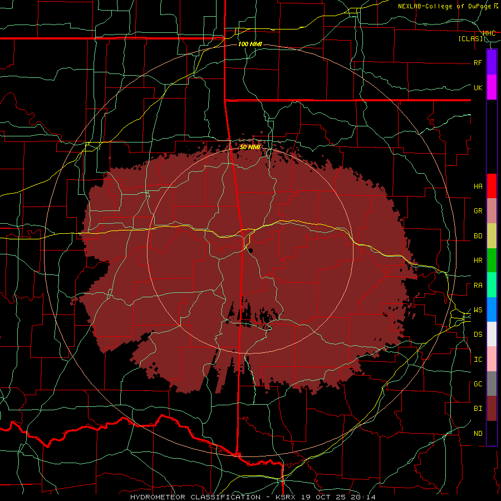Click the DS white legend swatch
This screenshot has height=501, width=501.
492,334
